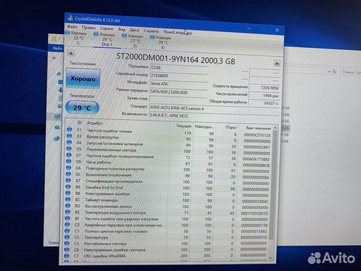
Task: Click the Атрибут column header
Action: [x=95, y=123]
